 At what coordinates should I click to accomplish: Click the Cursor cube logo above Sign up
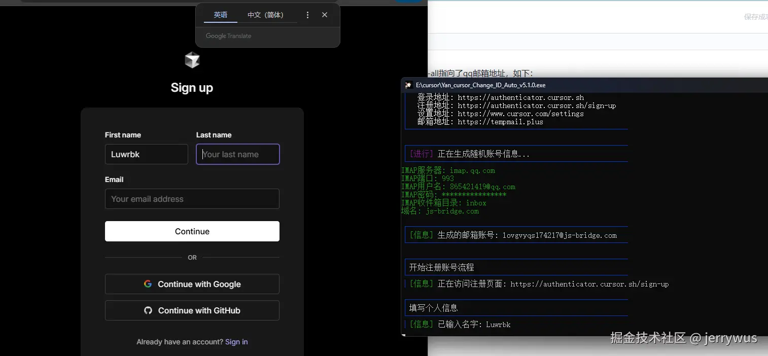pos(192,60)
